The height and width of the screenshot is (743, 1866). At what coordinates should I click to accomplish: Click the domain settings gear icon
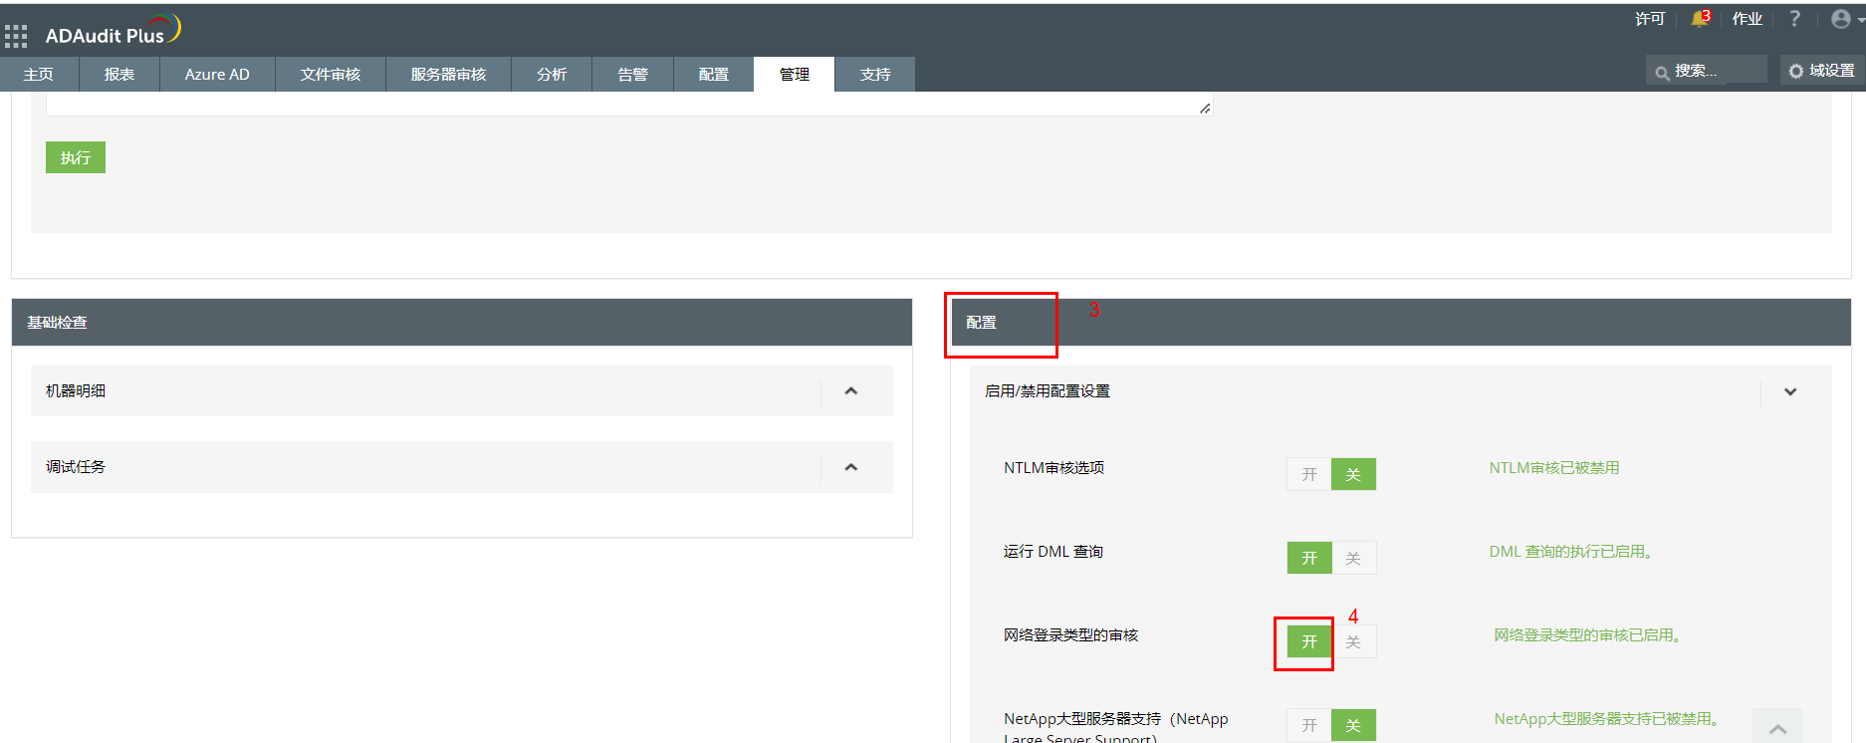[1796, 71]
